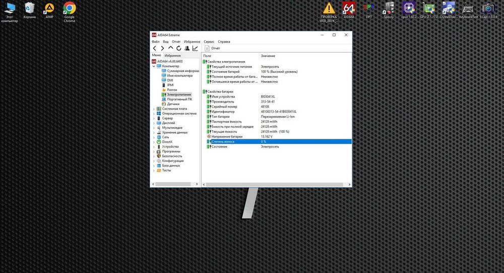
Task: Click the Программы icon in the tree
Action: click(x=159, y=151)
